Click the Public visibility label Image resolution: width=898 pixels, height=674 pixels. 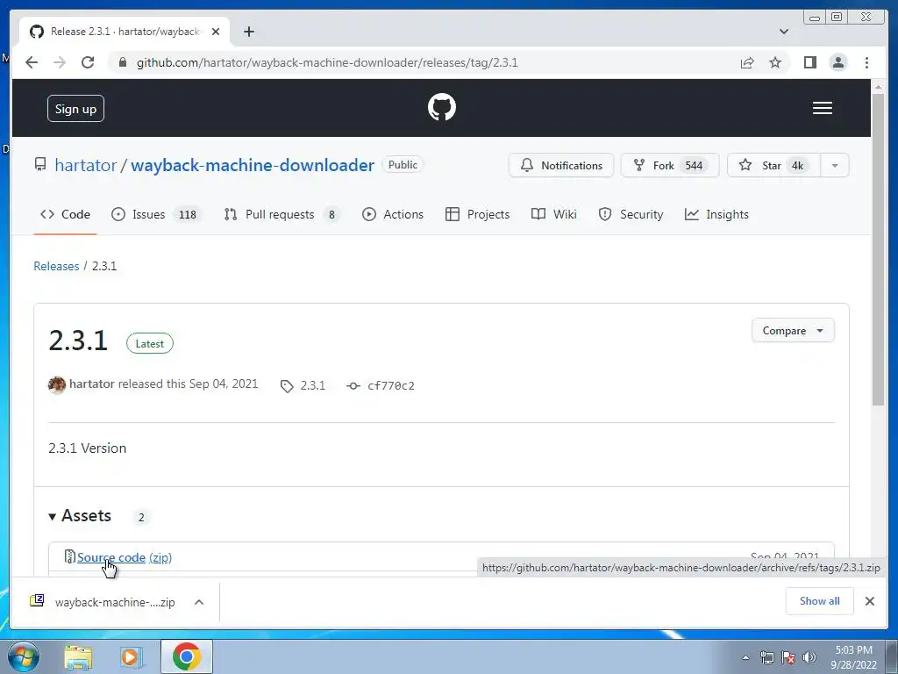[403, 164]
